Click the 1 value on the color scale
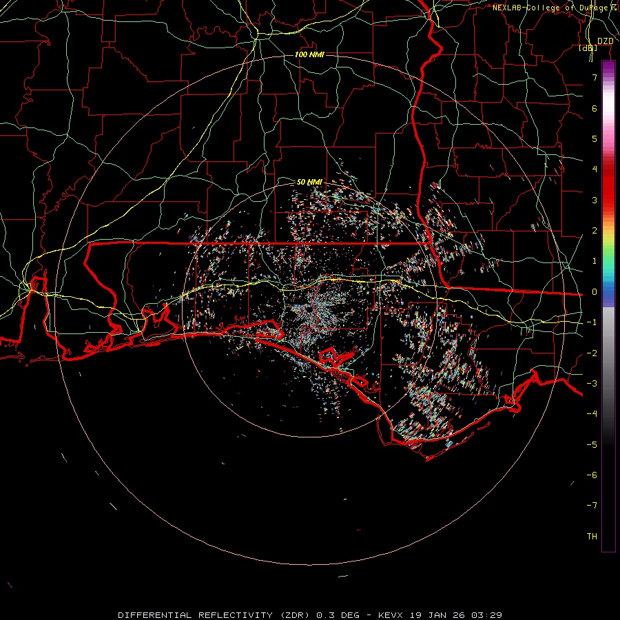This screenshot has height=620, width=620. [595, 261]
